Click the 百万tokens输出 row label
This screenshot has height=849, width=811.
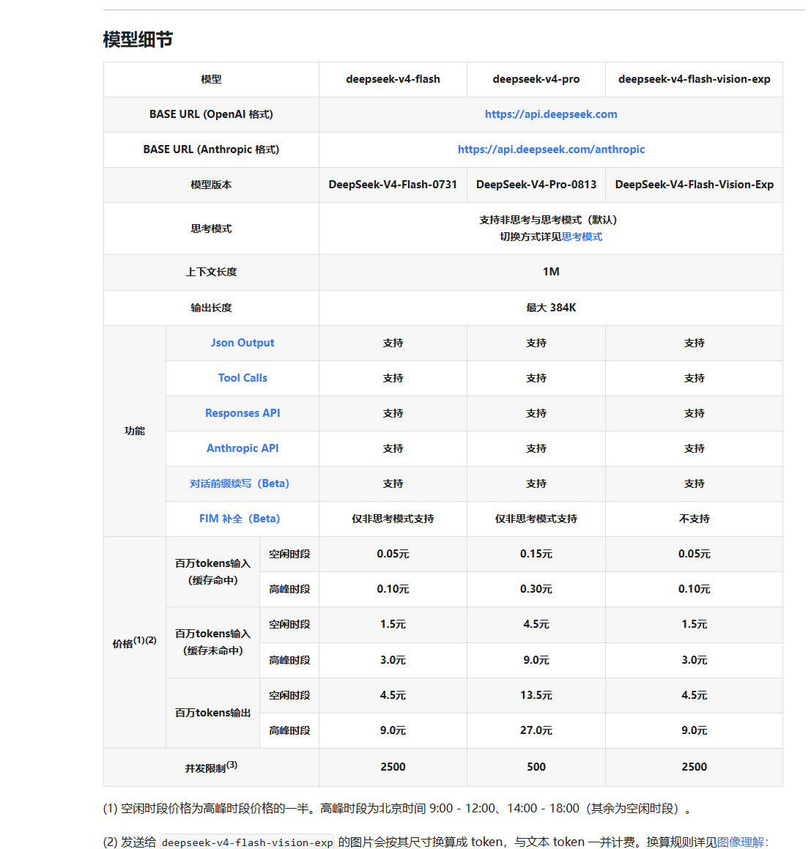click(212, 713)
